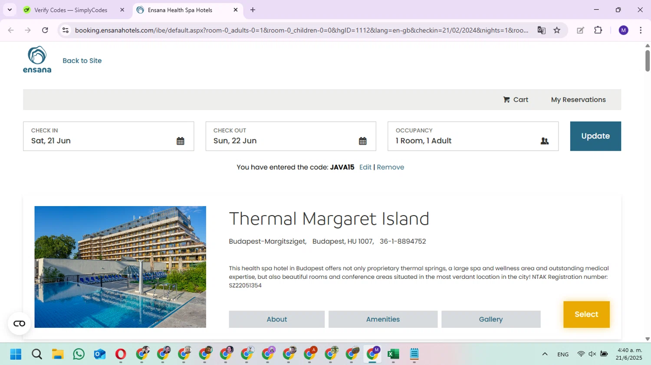Show hidden system tray icons

tap(545, 354)
